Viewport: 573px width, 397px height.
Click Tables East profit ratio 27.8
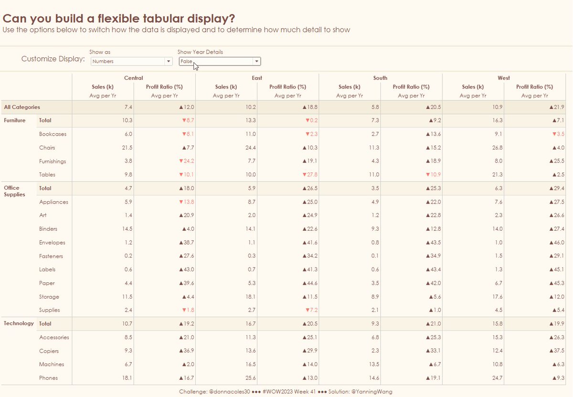click(x=310, y=175)
